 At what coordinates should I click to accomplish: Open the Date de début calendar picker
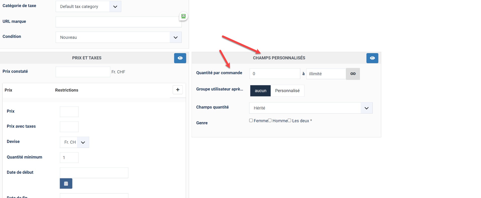point(66,183)
